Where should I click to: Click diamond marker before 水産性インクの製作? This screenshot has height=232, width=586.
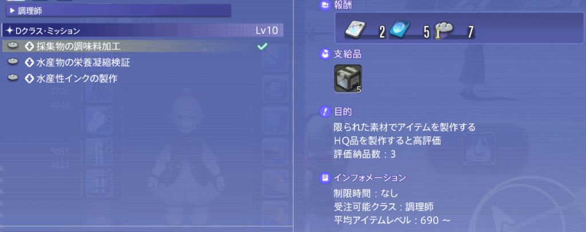pyautogui.click(x=29, y=79)
